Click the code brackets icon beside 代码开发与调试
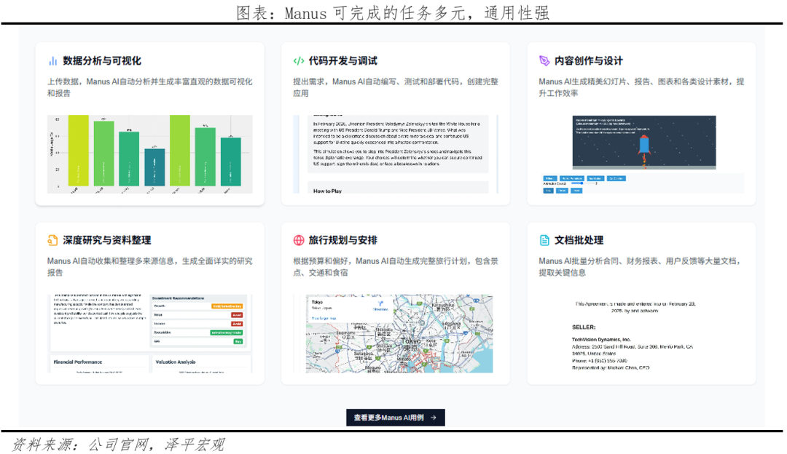The image size is (787, 454). [x=299, y=61]
